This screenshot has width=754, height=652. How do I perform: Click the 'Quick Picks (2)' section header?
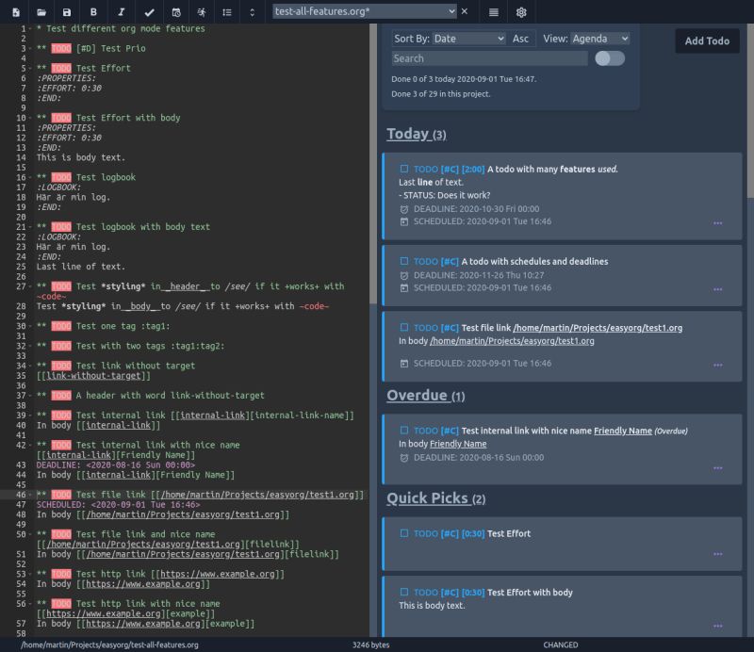(x=436, y=498)
